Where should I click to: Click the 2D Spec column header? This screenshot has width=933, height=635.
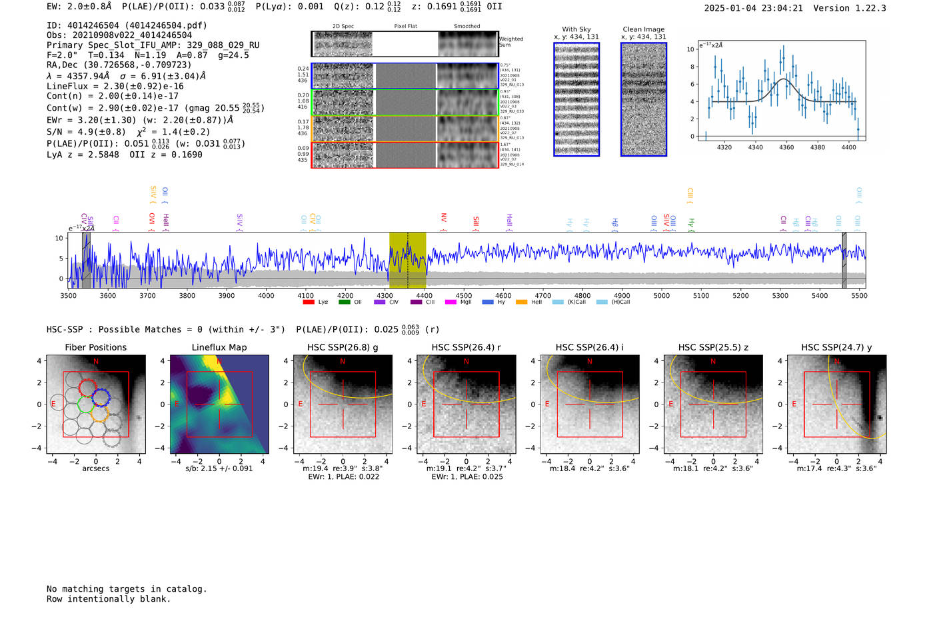click(x=343, y=27)
